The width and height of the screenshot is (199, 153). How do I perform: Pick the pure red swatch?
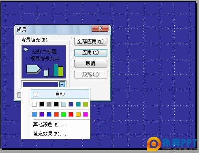[x=71, y=114]
